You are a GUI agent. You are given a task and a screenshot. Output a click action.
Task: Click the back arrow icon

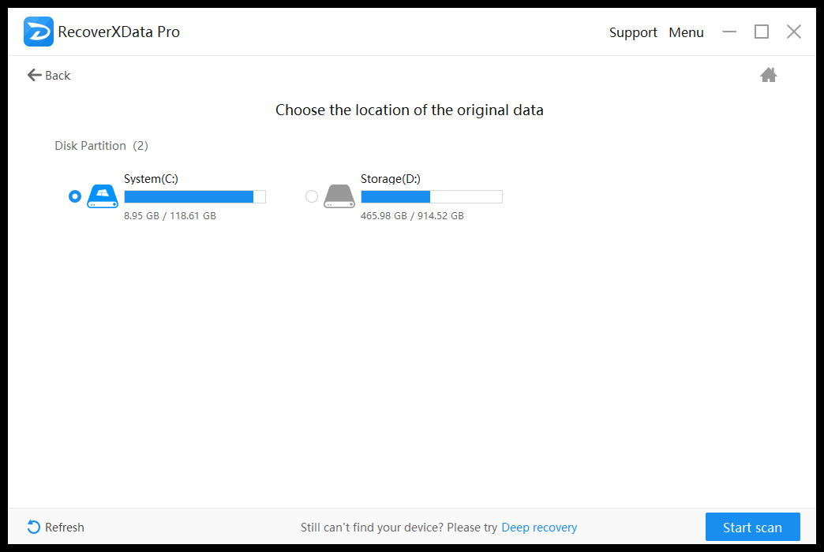coord(34,75)
